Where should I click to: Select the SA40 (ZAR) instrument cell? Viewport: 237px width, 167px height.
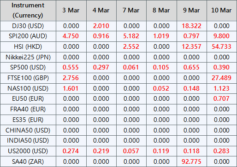point(28,161)
